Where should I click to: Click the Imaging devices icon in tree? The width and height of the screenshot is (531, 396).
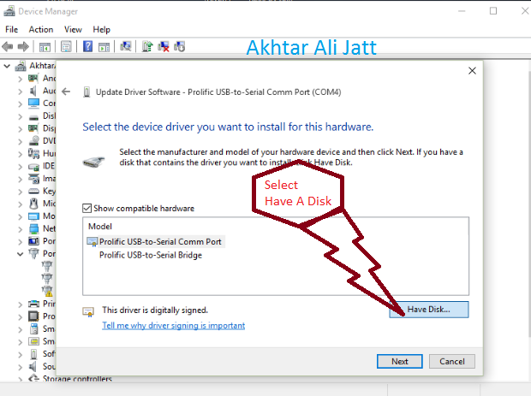(33, 179)
